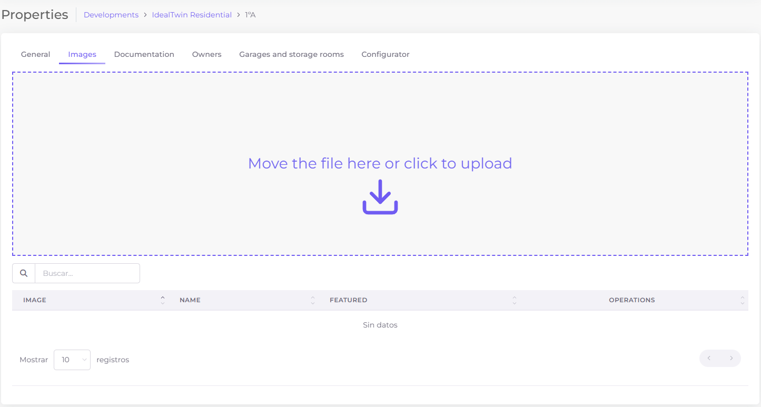Click the magnifying glass search icon
The width and height of the screenshot is (761, 407).
[24, 273]
